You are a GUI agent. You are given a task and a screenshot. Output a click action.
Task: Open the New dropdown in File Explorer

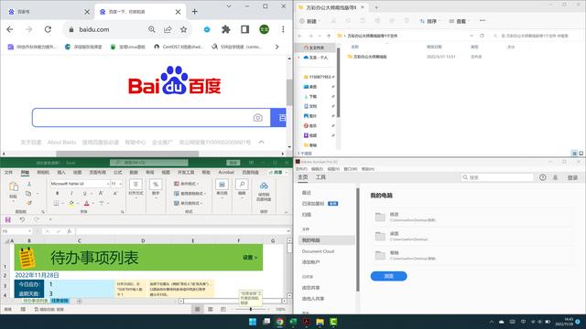[x=309, y=21]
